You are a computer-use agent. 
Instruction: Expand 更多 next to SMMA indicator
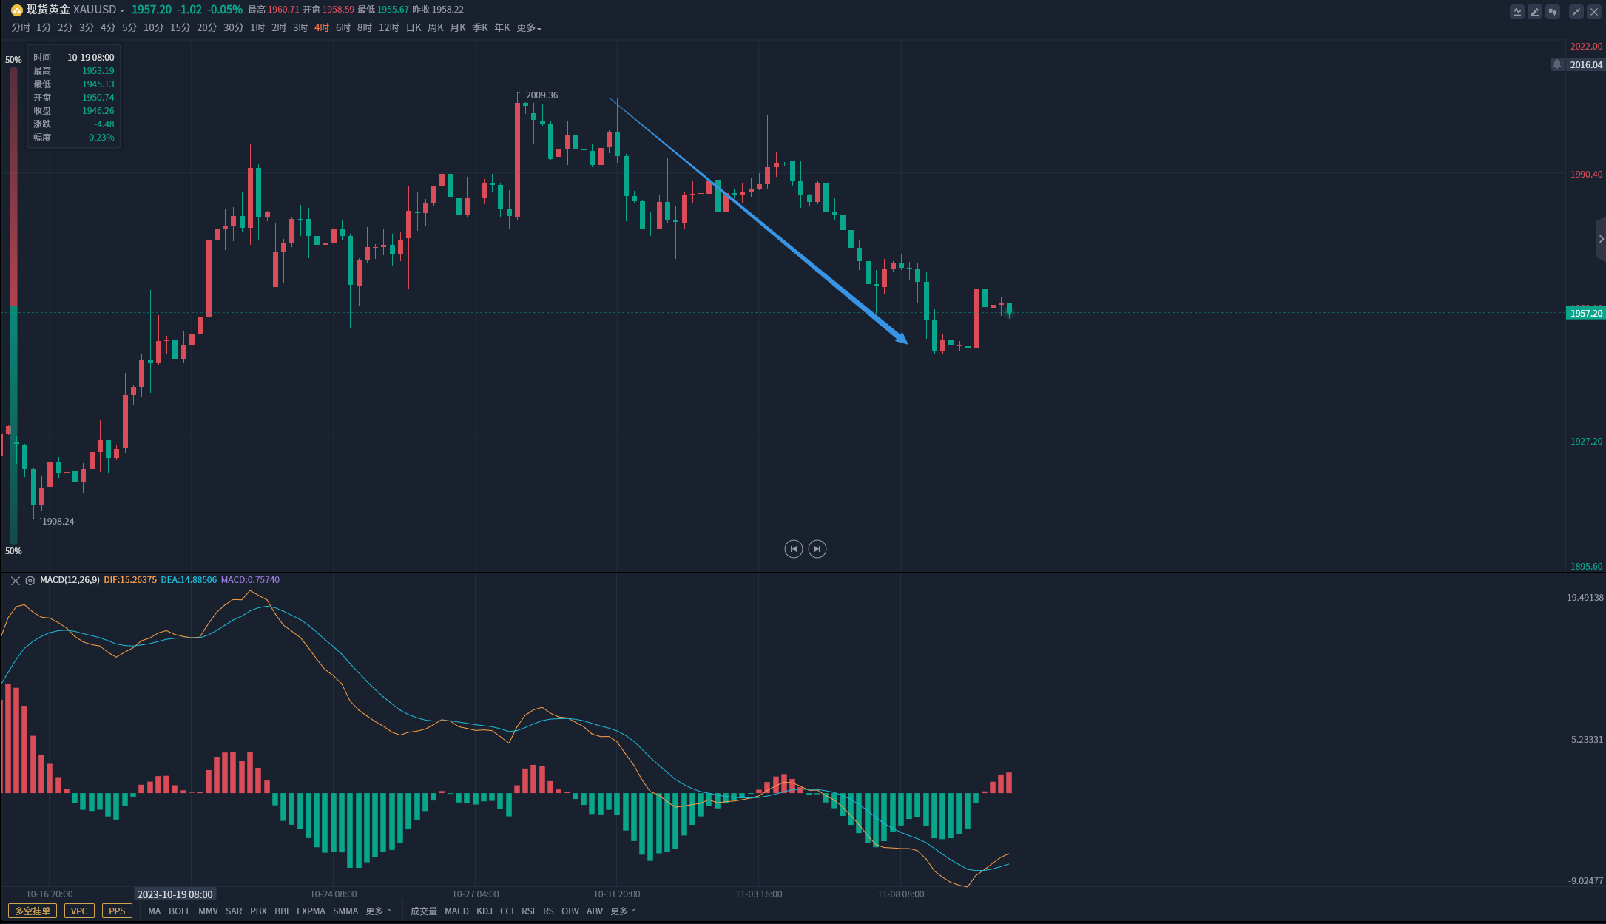379,911
